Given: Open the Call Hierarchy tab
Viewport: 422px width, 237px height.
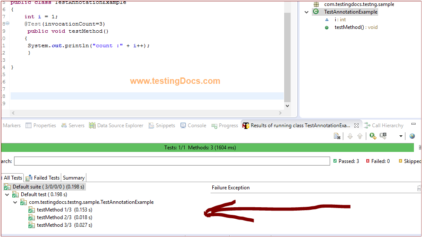Looking at the screenshot, I should coord(384,126).
